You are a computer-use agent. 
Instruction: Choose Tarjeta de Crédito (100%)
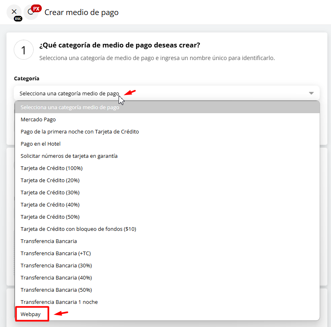coord(51,168)
